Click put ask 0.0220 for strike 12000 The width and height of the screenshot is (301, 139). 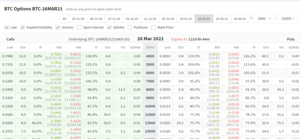click(234, 121)
